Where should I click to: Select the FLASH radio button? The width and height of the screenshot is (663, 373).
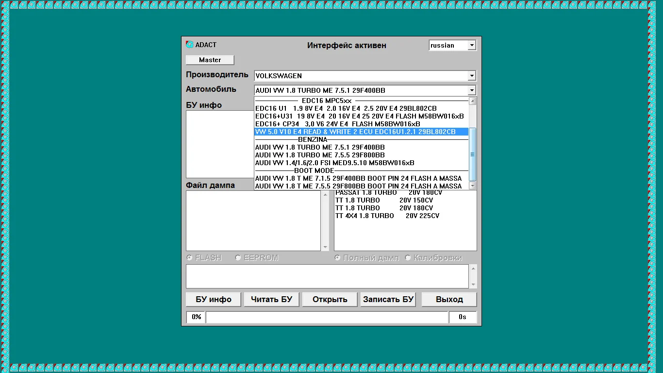point(190,257)
